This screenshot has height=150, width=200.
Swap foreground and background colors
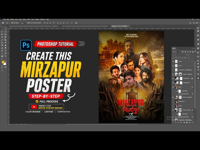point(6,61)
